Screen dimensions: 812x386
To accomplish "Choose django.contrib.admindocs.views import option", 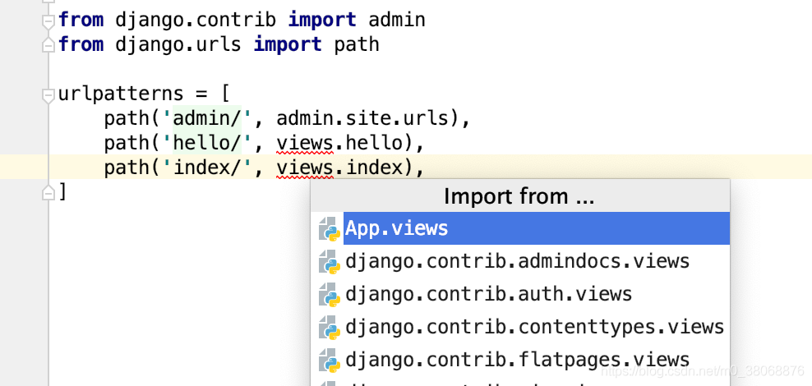I will pos(520,261).
